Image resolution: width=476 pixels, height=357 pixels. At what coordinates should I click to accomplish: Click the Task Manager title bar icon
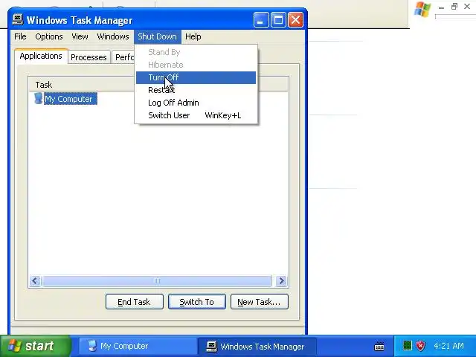[x=18, y=20]
